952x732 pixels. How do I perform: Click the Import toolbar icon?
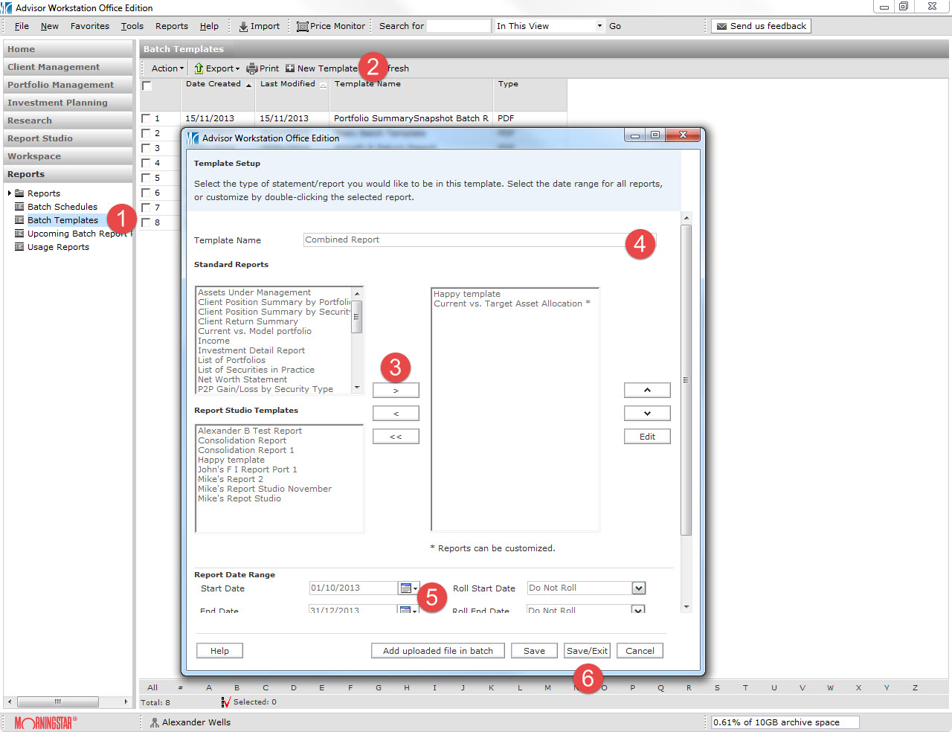(243, 26)
